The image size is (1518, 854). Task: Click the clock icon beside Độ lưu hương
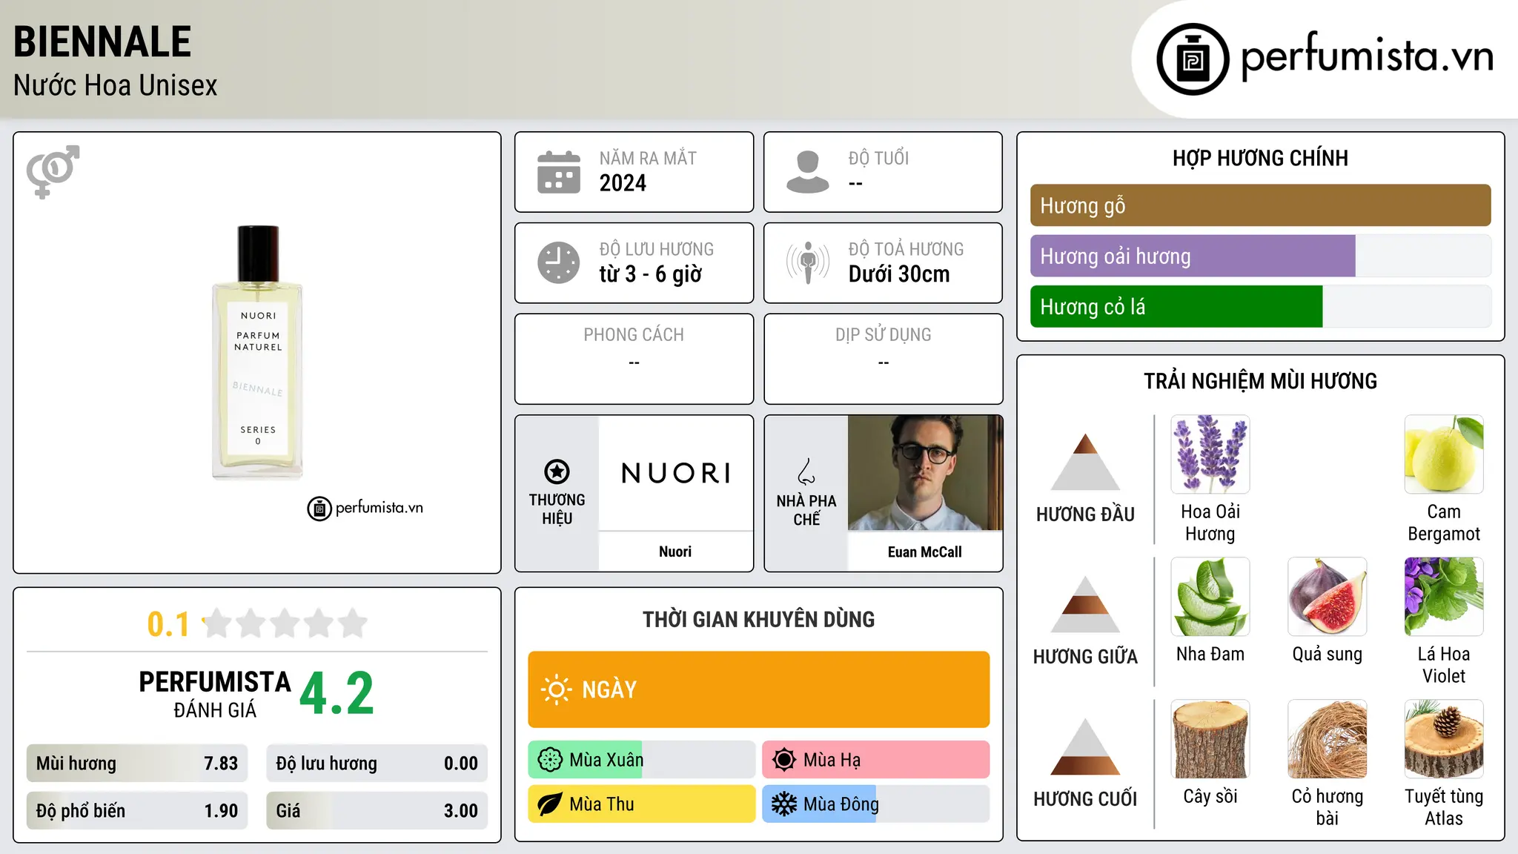(559, 262)
